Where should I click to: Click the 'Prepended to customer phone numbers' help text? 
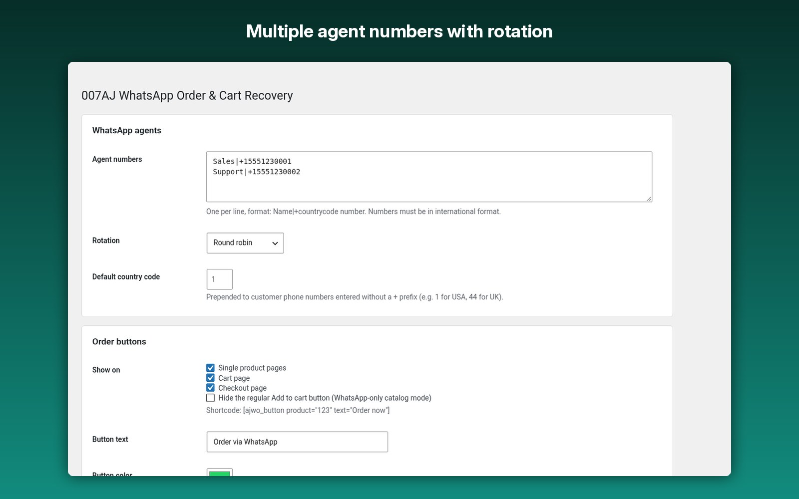pyautogui.click(x=355, y=297)
